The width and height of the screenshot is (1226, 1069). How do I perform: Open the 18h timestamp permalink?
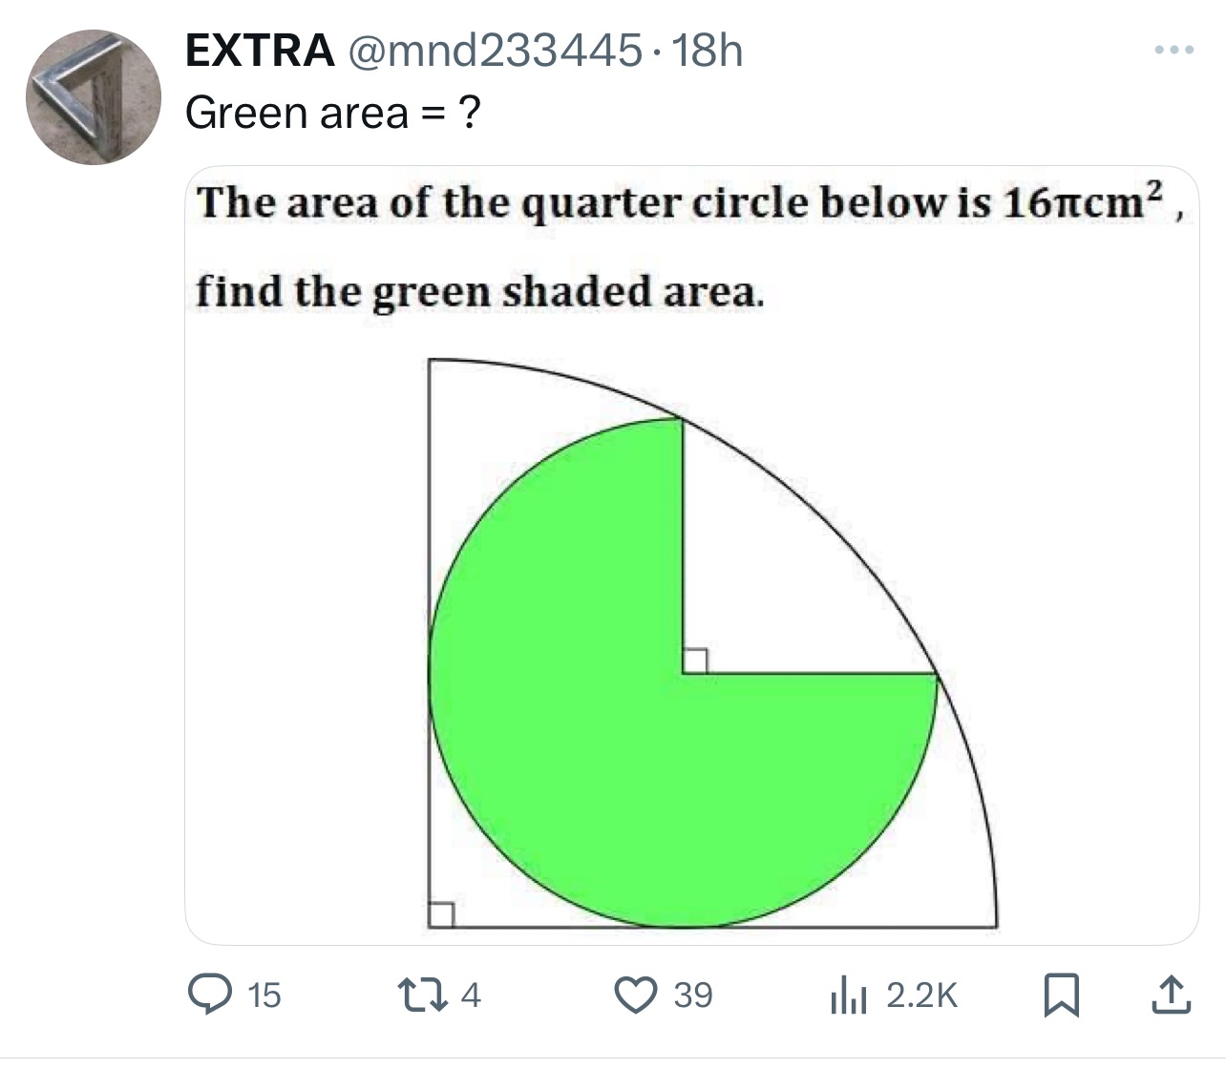[x=708, y=51]
